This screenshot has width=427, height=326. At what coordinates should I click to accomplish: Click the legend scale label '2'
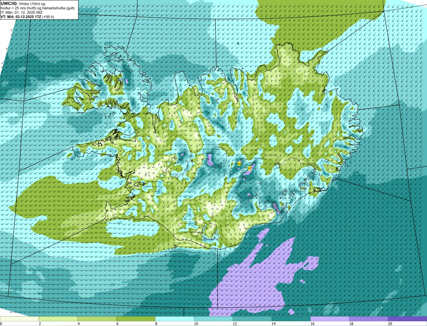[x=39, y=324]
